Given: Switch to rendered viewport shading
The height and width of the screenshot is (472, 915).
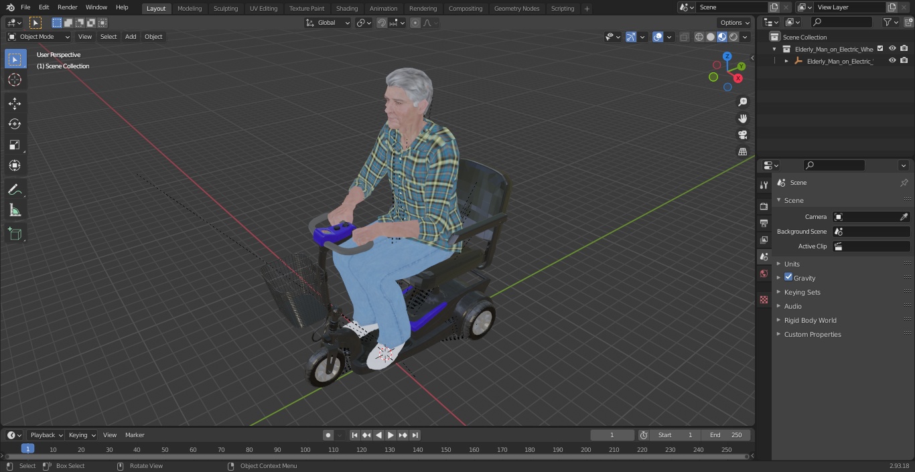Looking at the screenshot, I should (x=733, y=37).
